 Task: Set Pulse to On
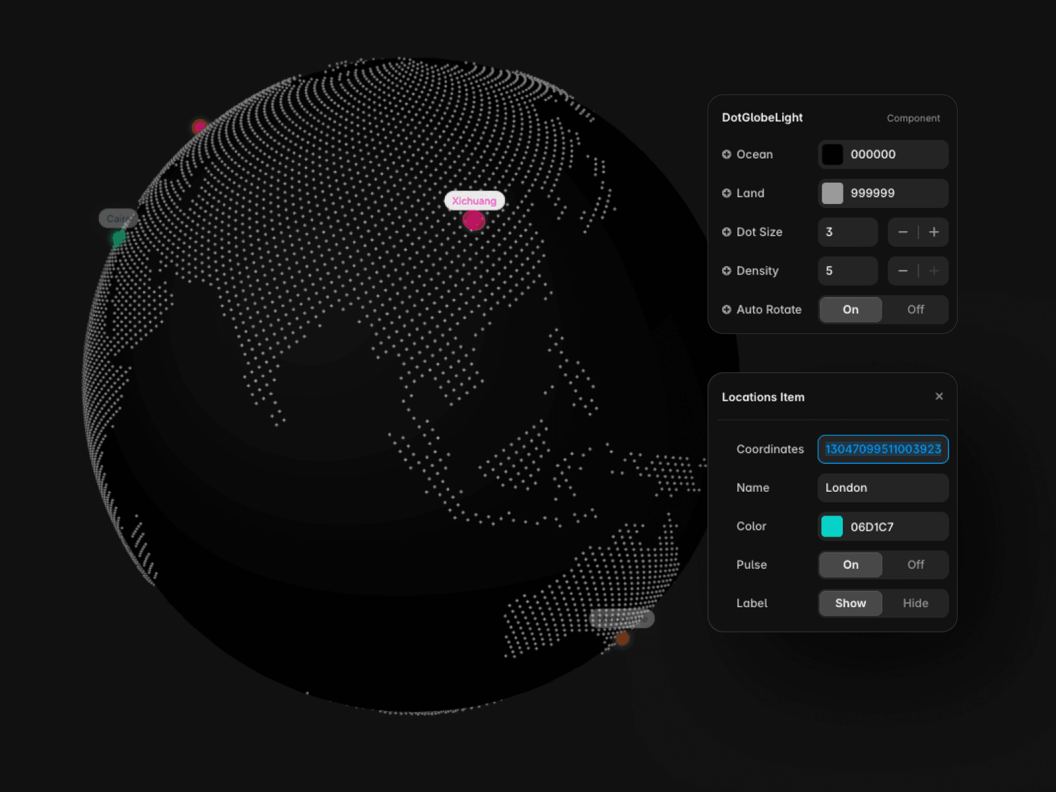[x=851, y=565]
